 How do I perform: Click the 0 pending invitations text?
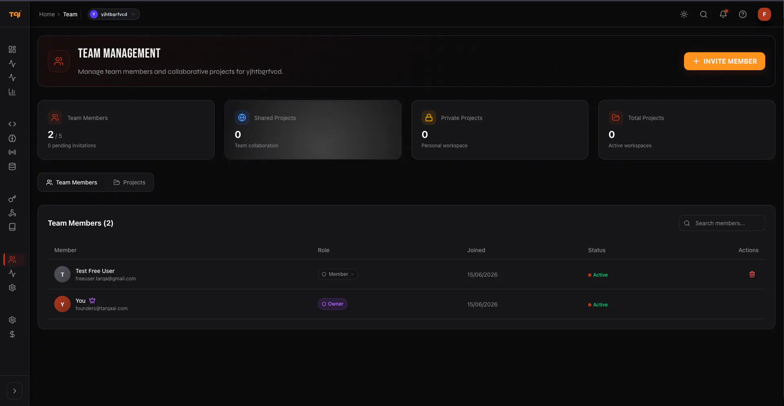pos(72,146)
